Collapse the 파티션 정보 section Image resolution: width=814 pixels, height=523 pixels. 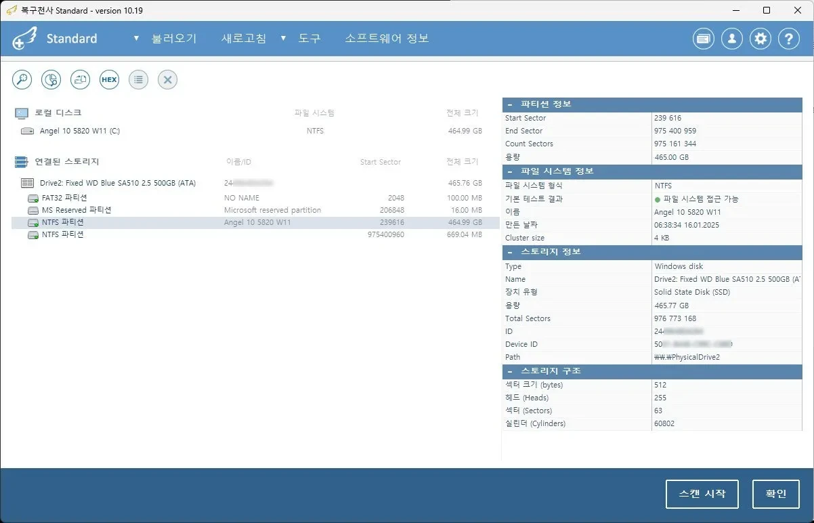pyautogui.click(x=509, y=105)
